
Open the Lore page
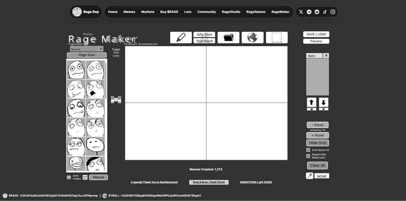coord(188,12)
